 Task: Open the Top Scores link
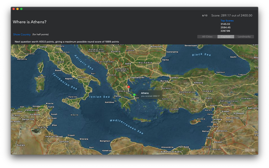click(227, 20)
